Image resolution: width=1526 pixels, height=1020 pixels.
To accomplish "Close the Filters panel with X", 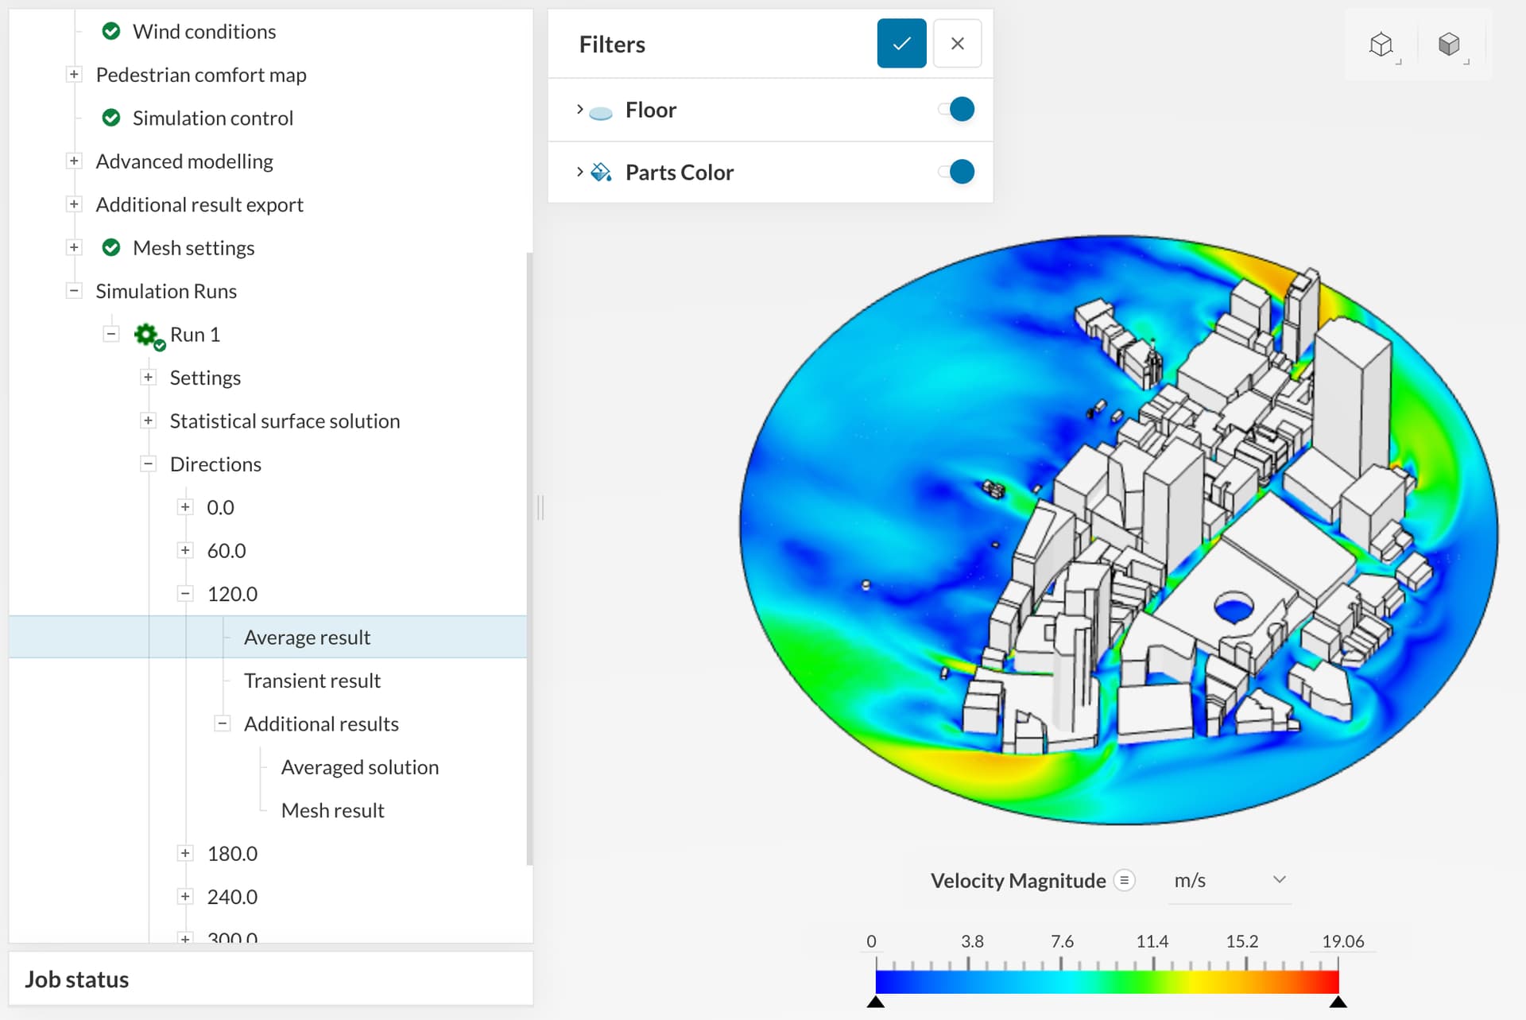I will pos(957,44).
